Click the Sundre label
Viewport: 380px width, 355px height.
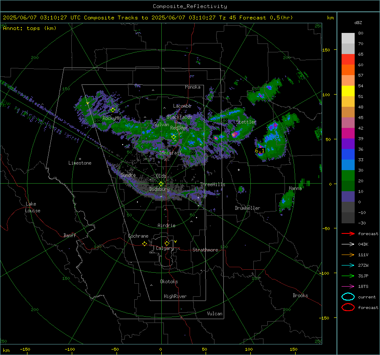(x=128, y=175)
